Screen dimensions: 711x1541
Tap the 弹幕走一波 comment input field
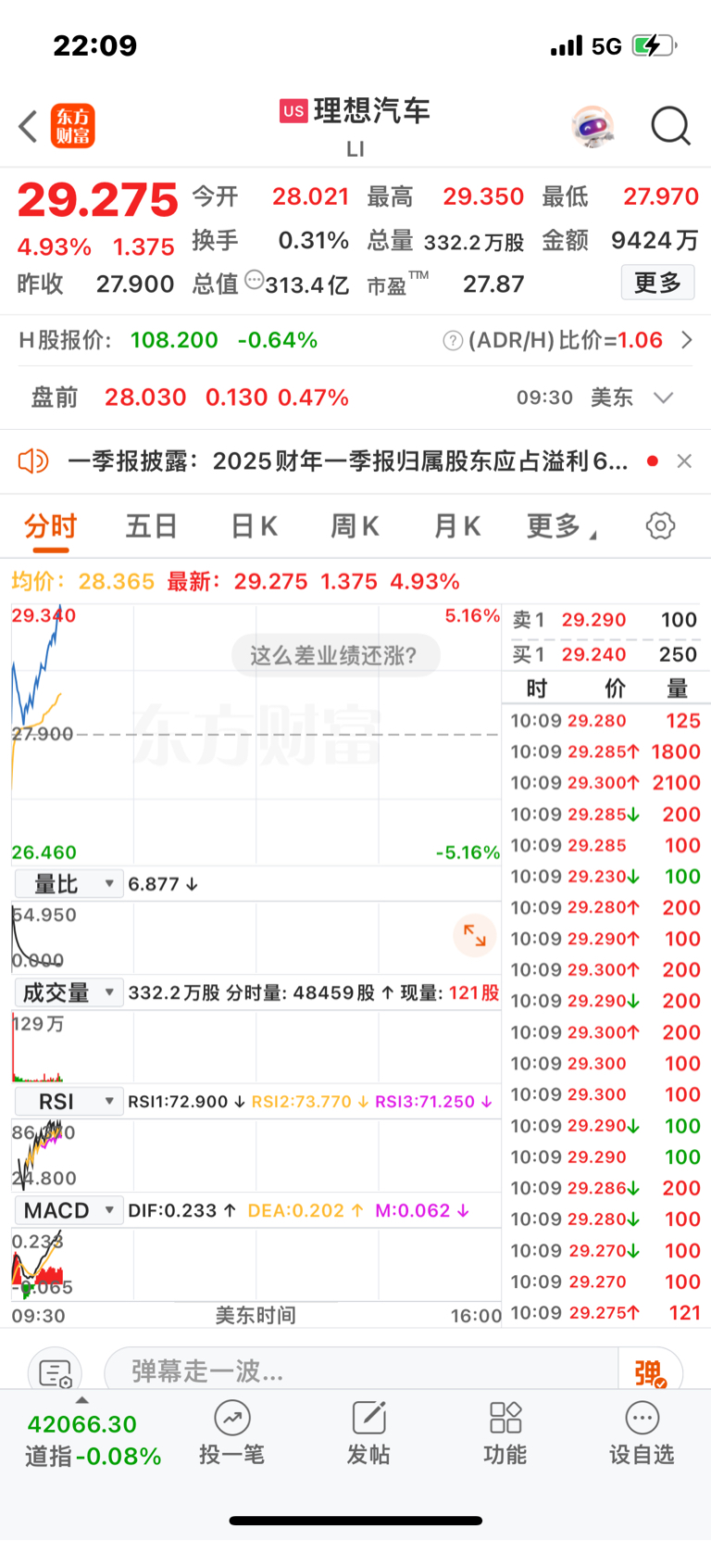(x=361, y=1370)
